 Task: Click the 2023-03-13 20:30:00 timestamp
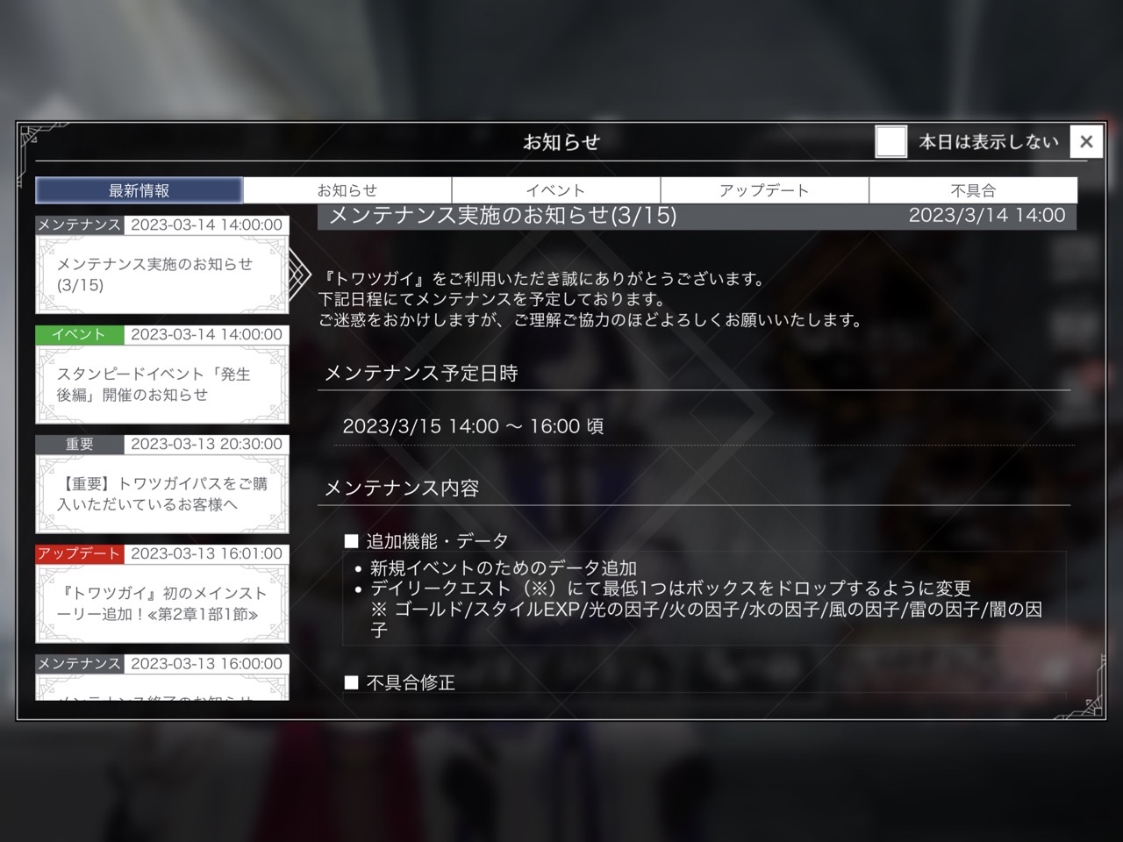click(206, 444)
